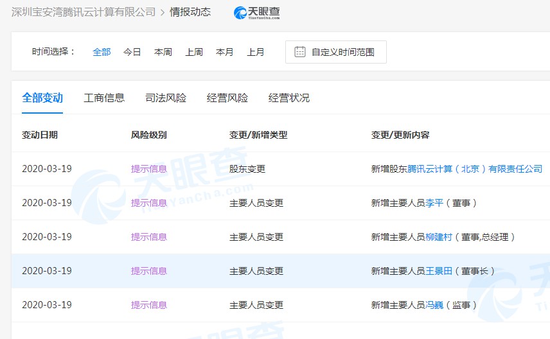Switch to the 司法风险 tab
This screenshot has height=339, width=550.
click(166, 98)
